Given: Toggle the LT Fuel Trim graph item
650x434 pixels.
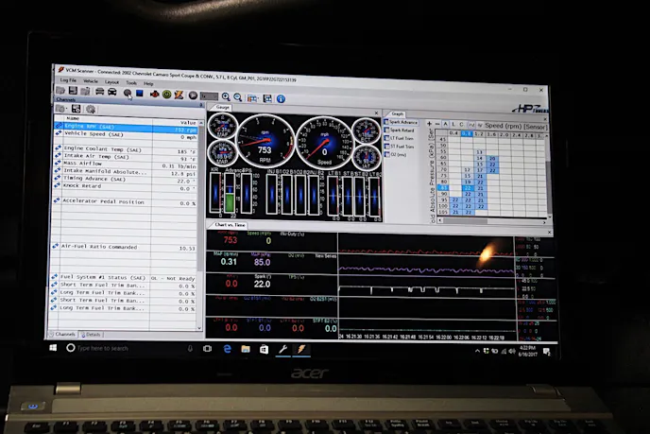Looking at the screenshot, I should tap(403, 138).
